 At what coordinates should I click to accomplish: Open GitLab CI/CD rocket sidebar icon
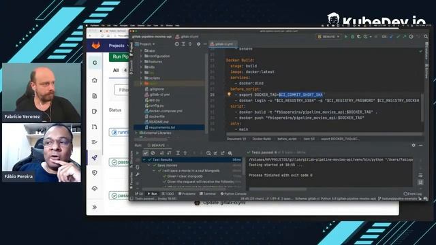coord(95,157)
